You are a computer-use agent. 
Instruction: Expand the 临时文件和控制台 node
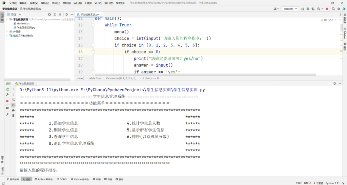tap(7, 36)
